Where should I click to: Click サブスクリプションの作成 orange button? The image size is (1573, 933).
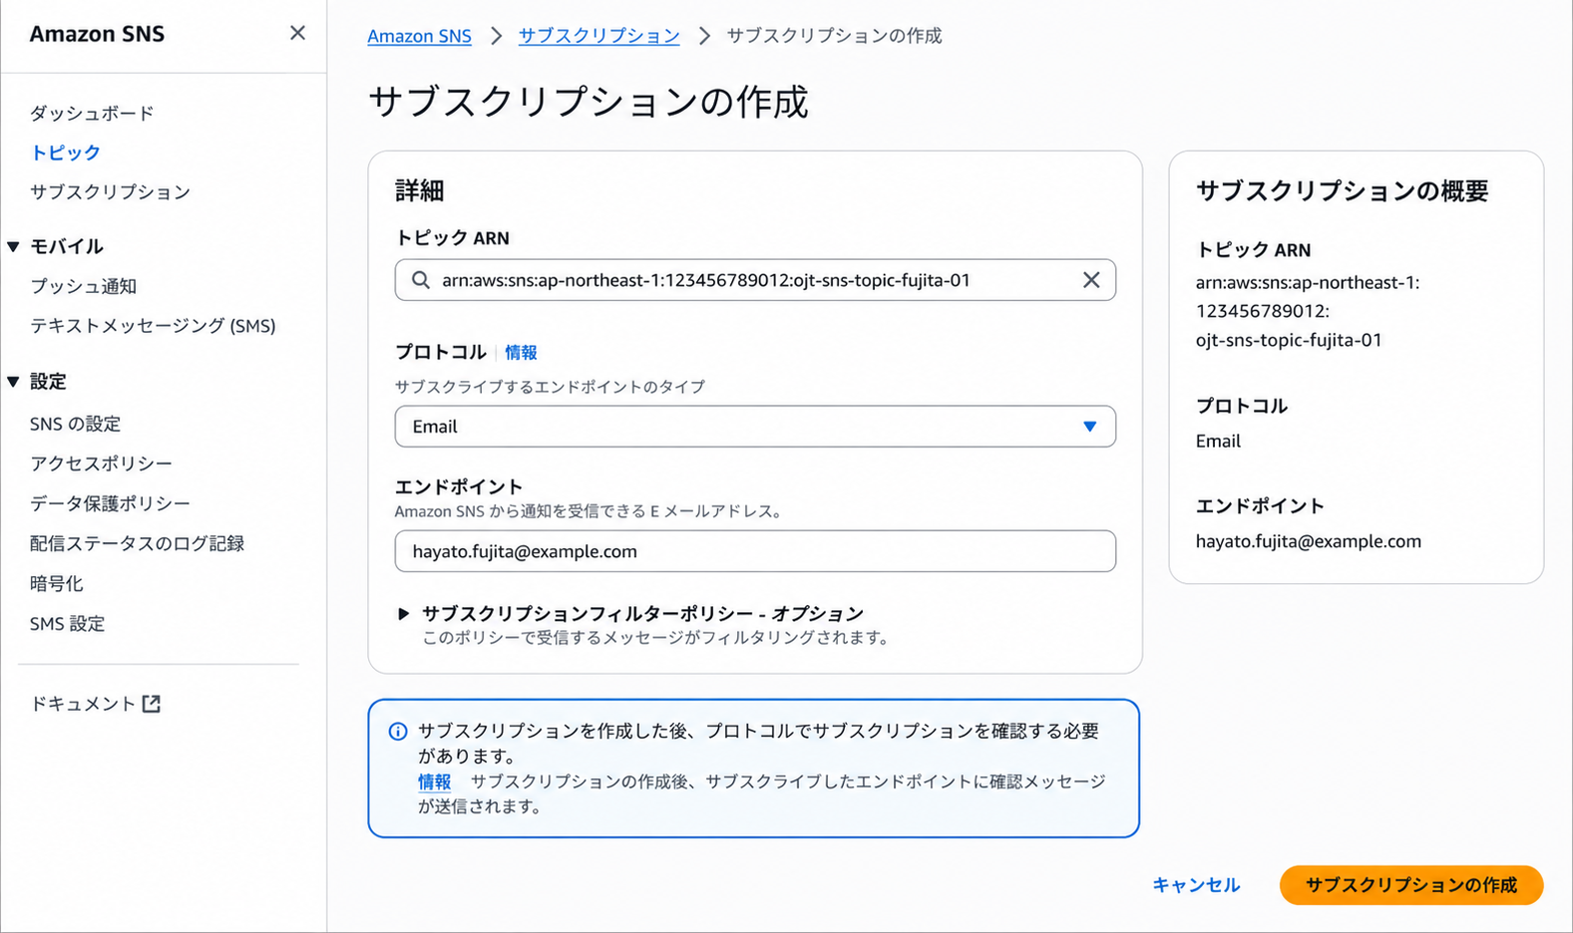click(x=1411, y=885)
